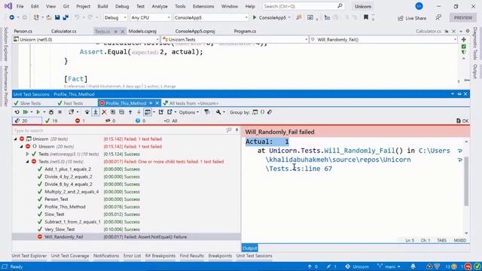Go to next test with down arrow

139,112
